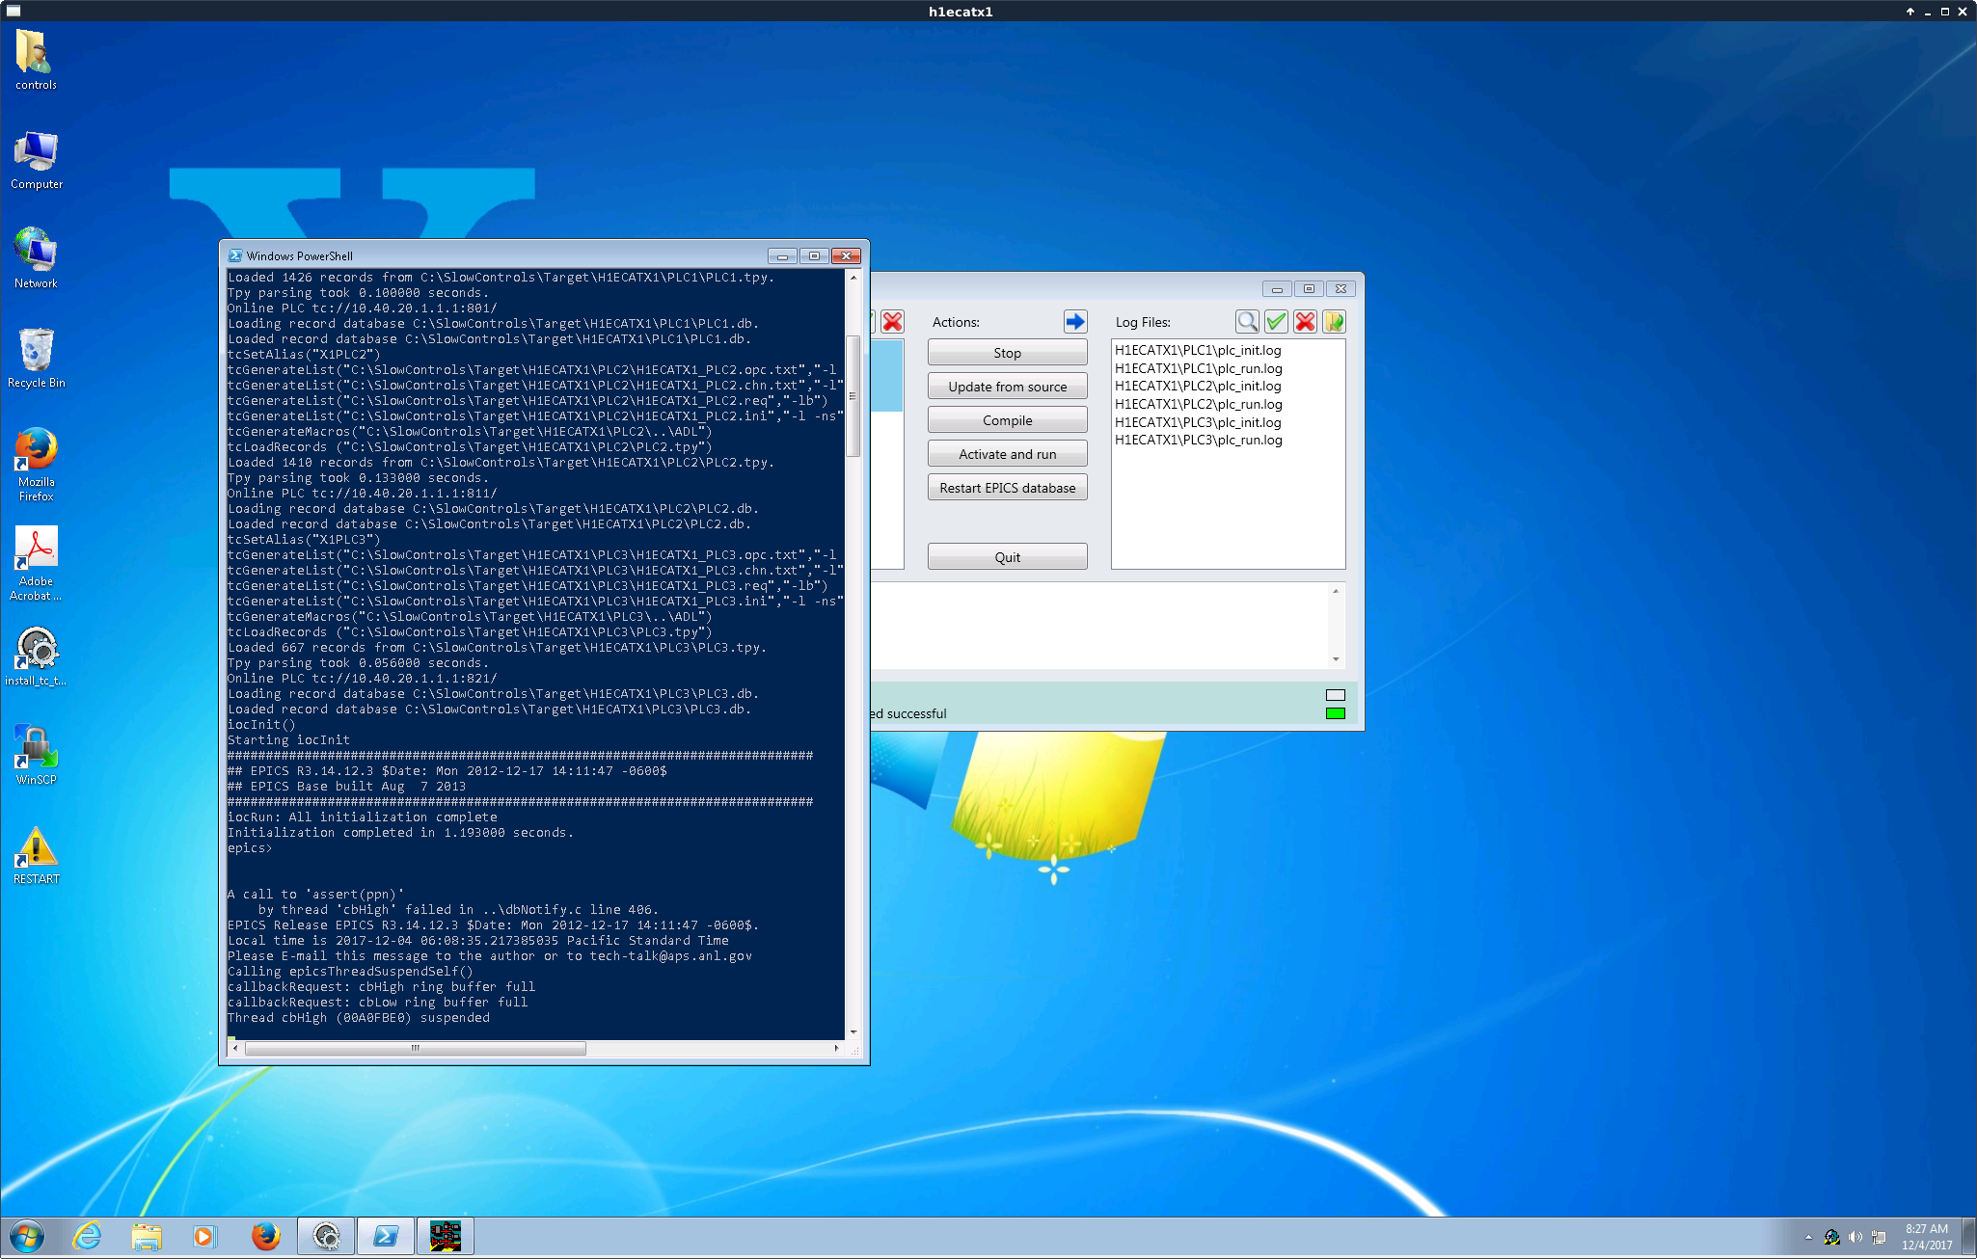Image resolution: width=1977 pixels, height=1259 pixels.
Task: Open the Network desktop icon
Action: (x=36, y=258)
